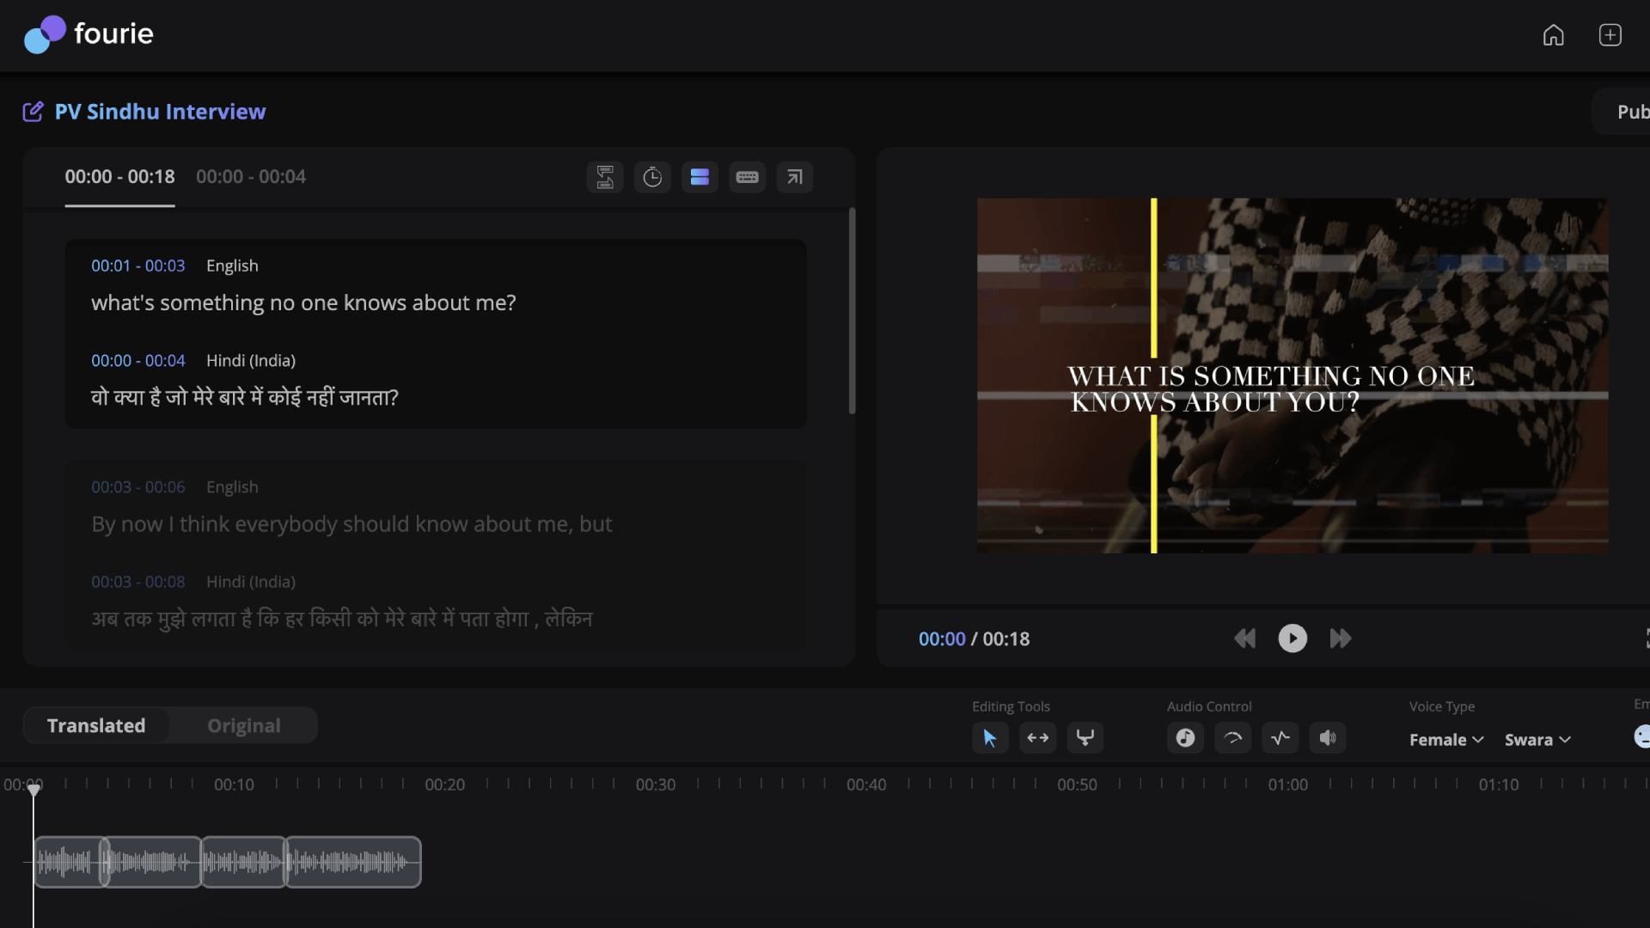Viewport: 1650px width, 928px height.
Task: Select the 00:00 - 00:18 segment tab
Action: pyautogui.click(x=119, y=177)
